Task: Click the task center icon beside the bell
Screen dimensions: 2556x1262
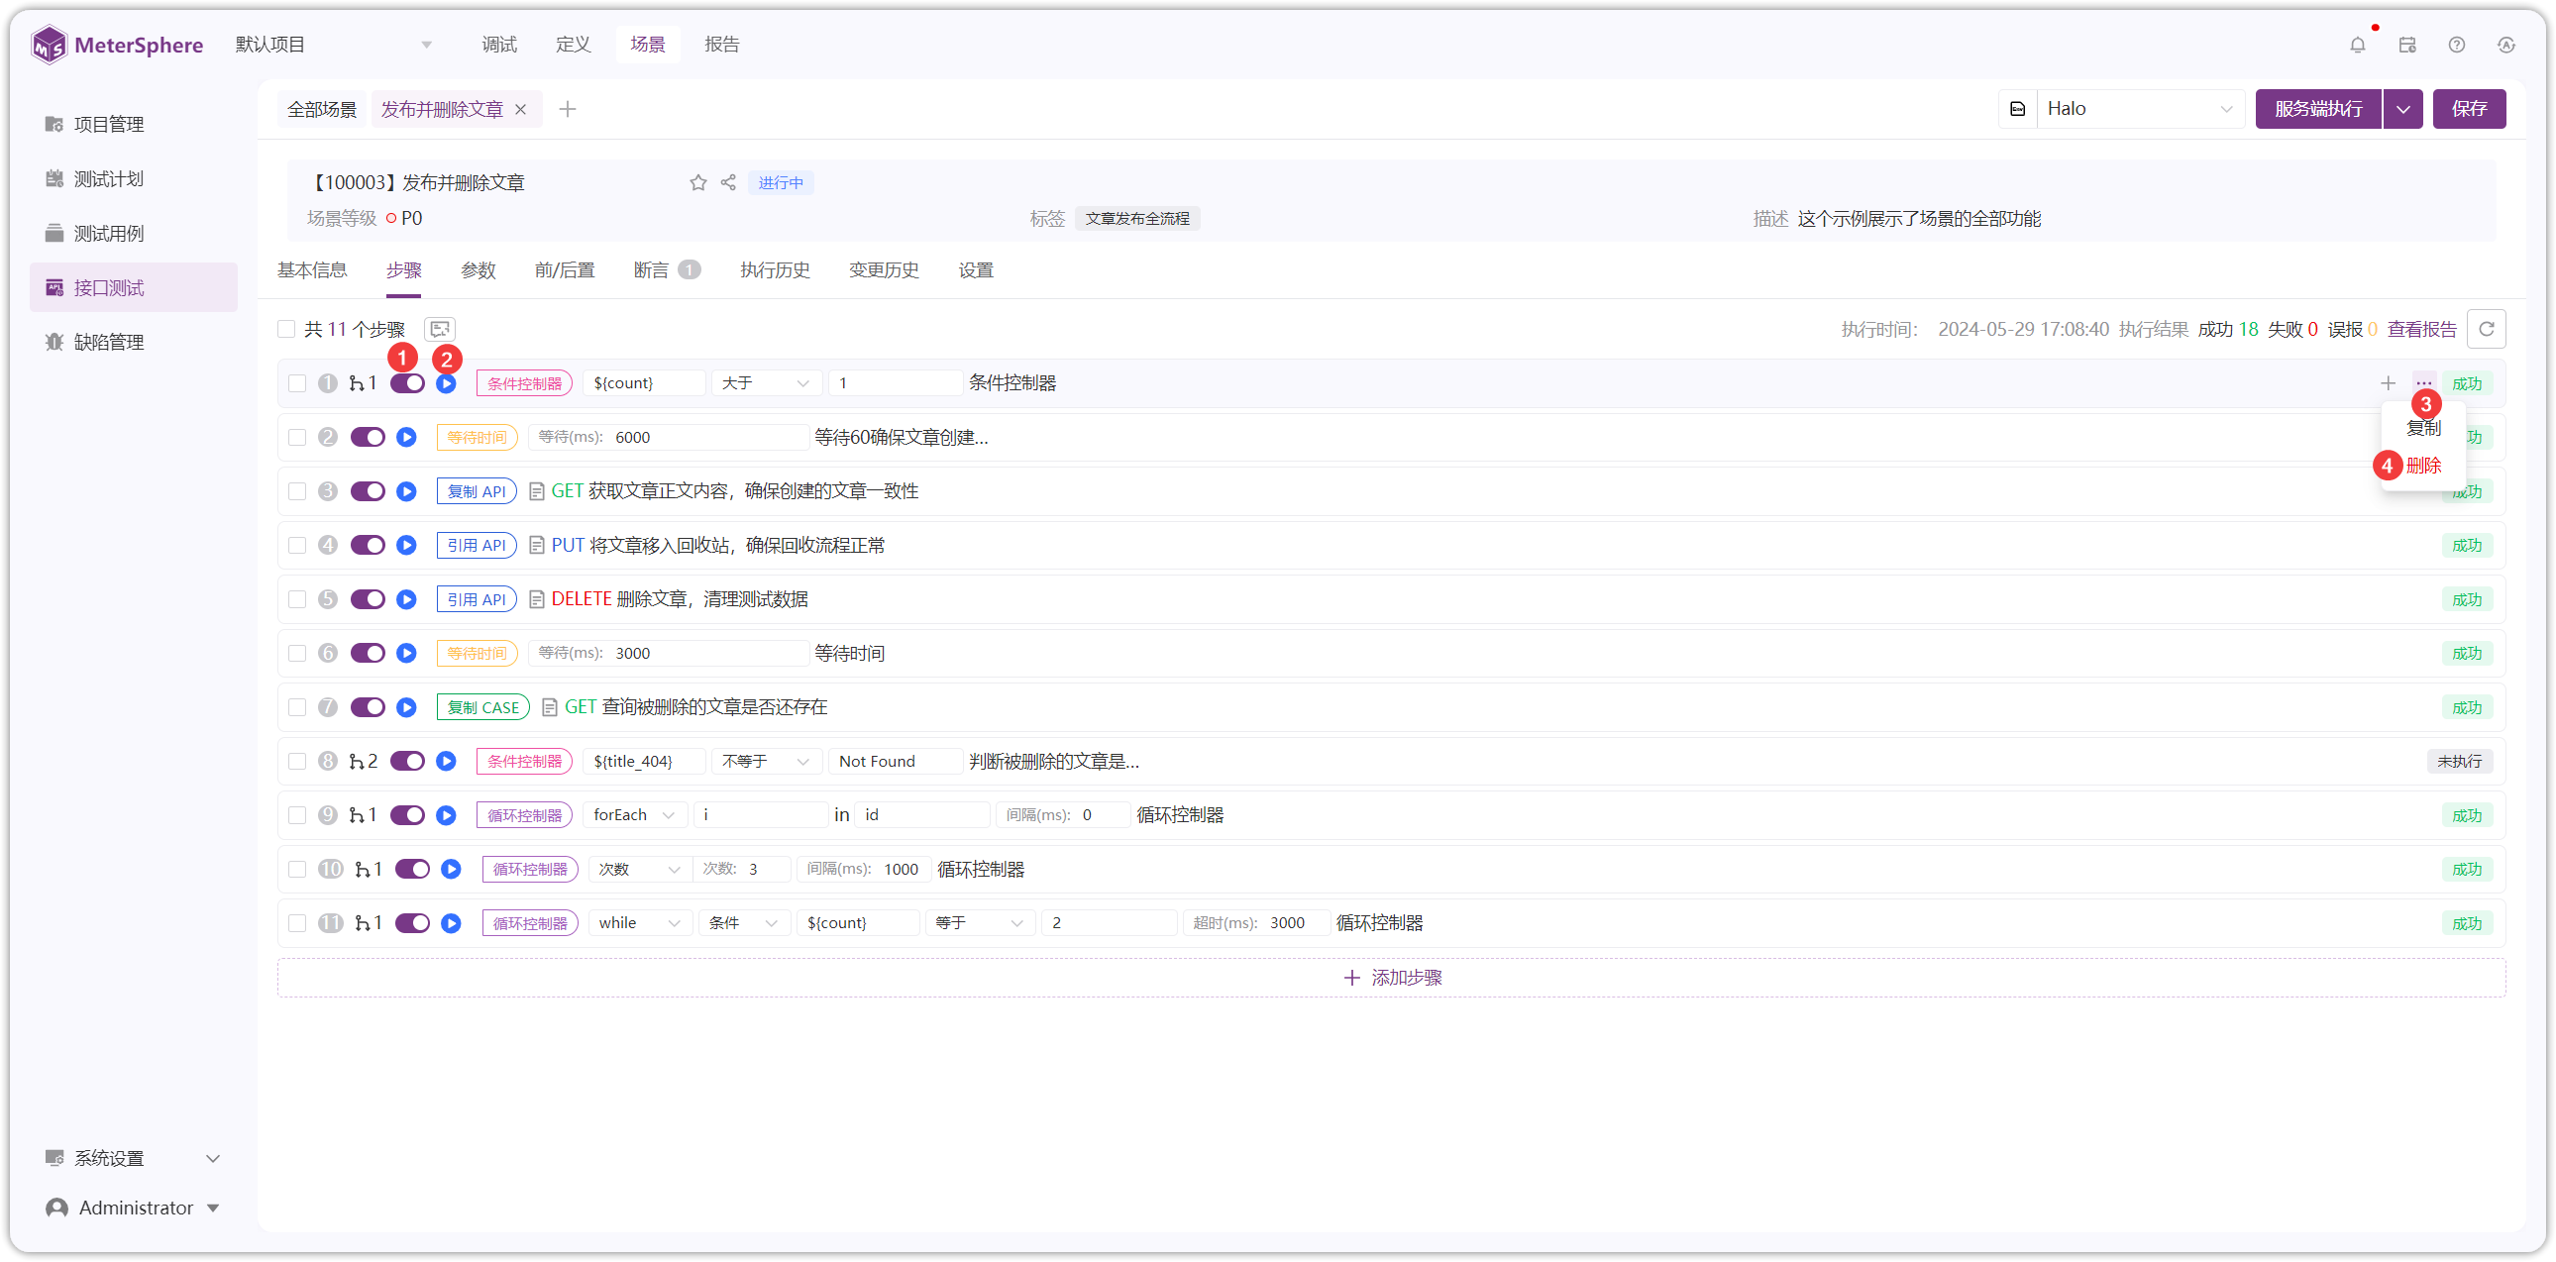Action: (2406, 45)
